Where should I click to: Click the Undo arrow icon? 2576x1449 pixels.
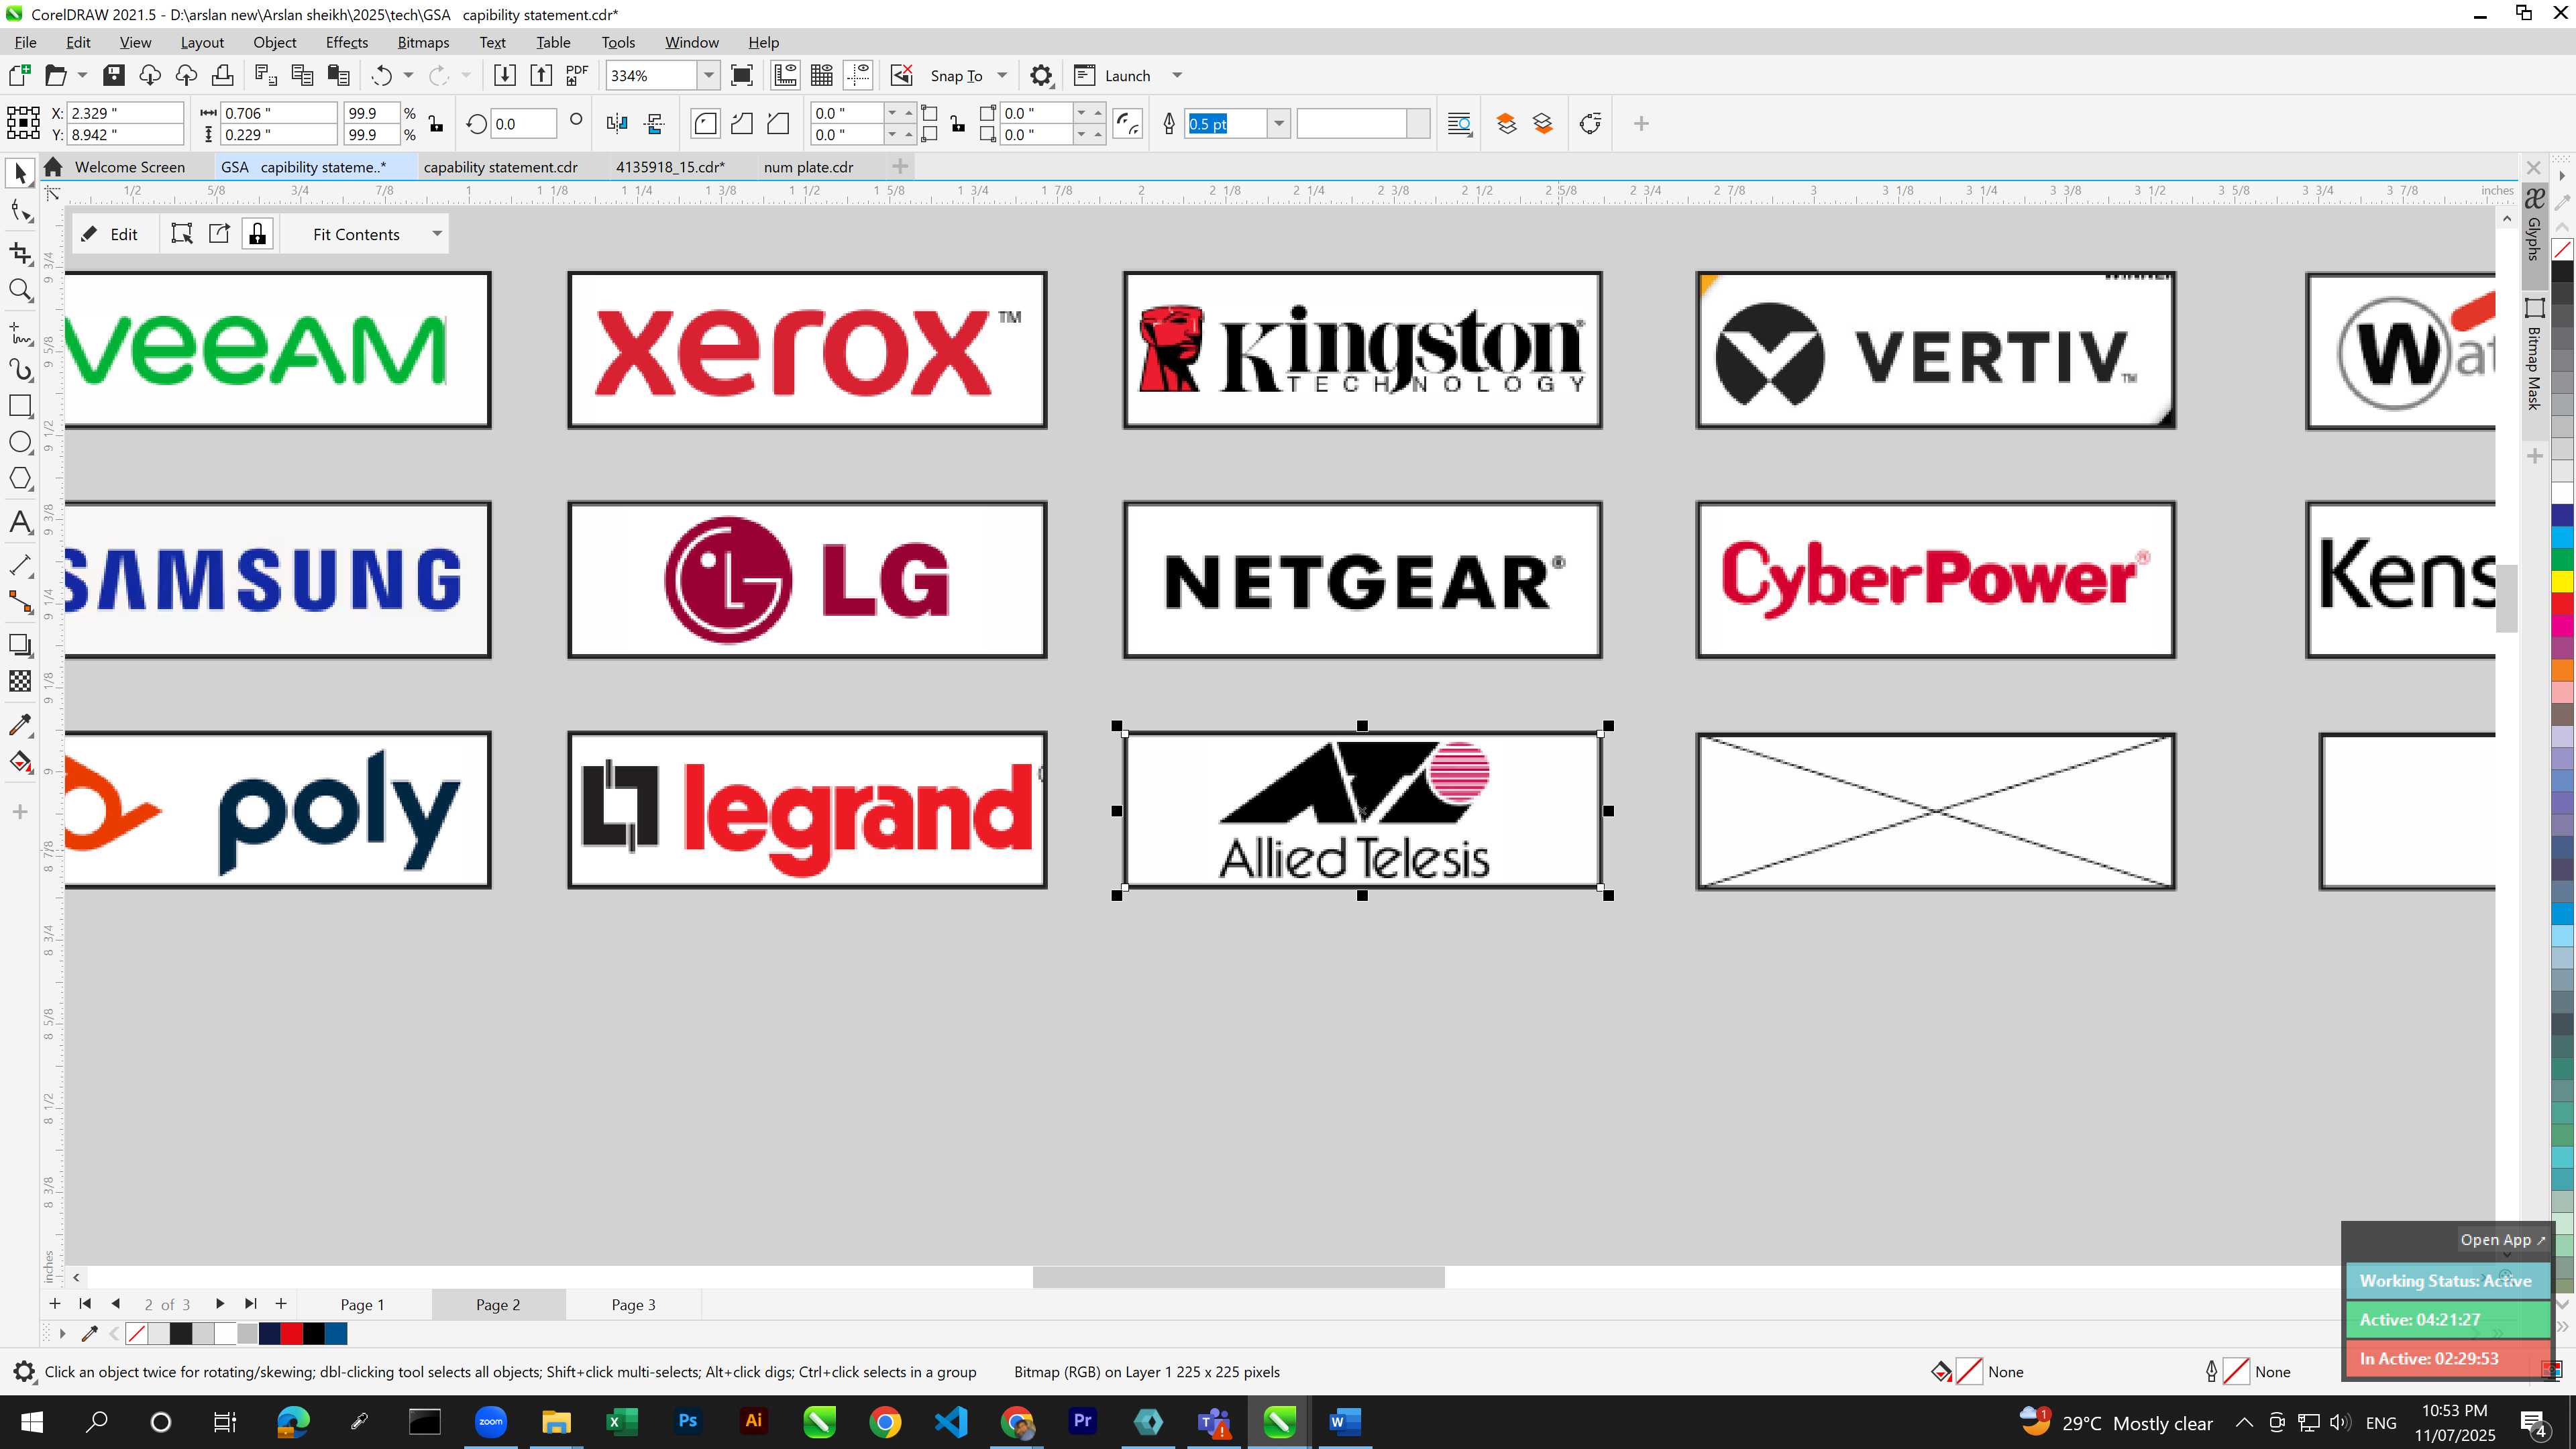381,76
